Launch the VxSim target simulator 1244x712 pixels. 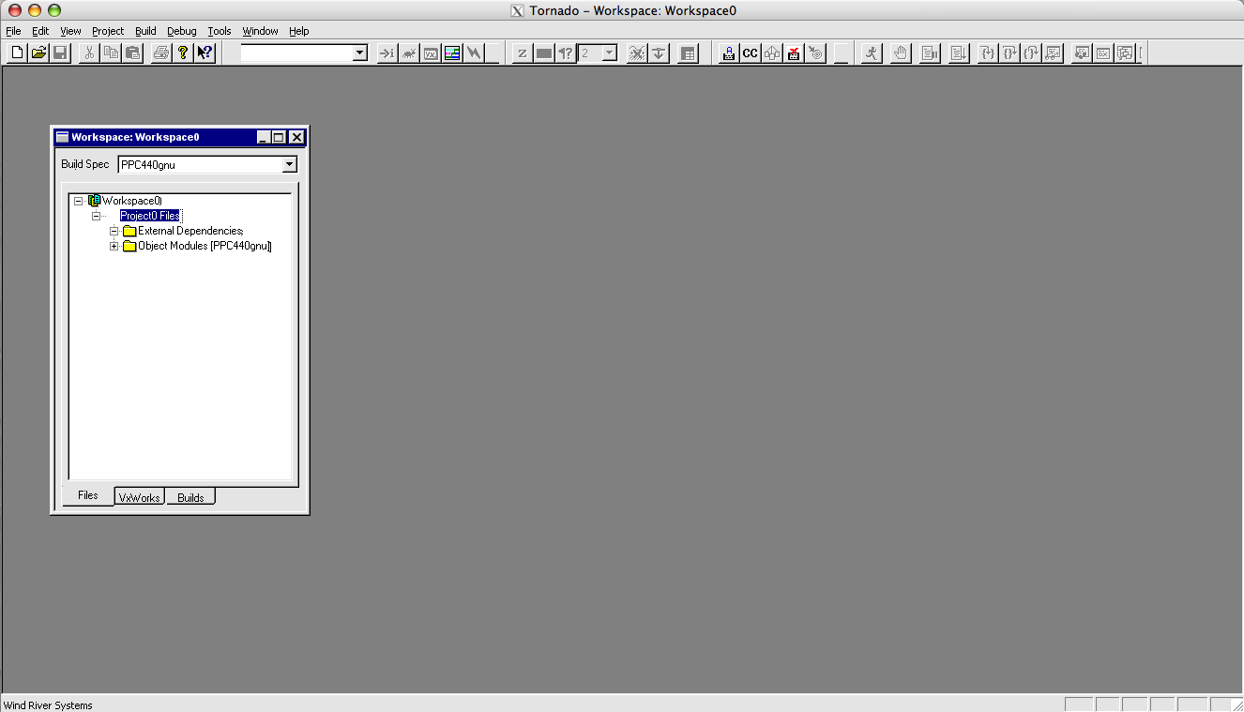click(x=430, y=53)
